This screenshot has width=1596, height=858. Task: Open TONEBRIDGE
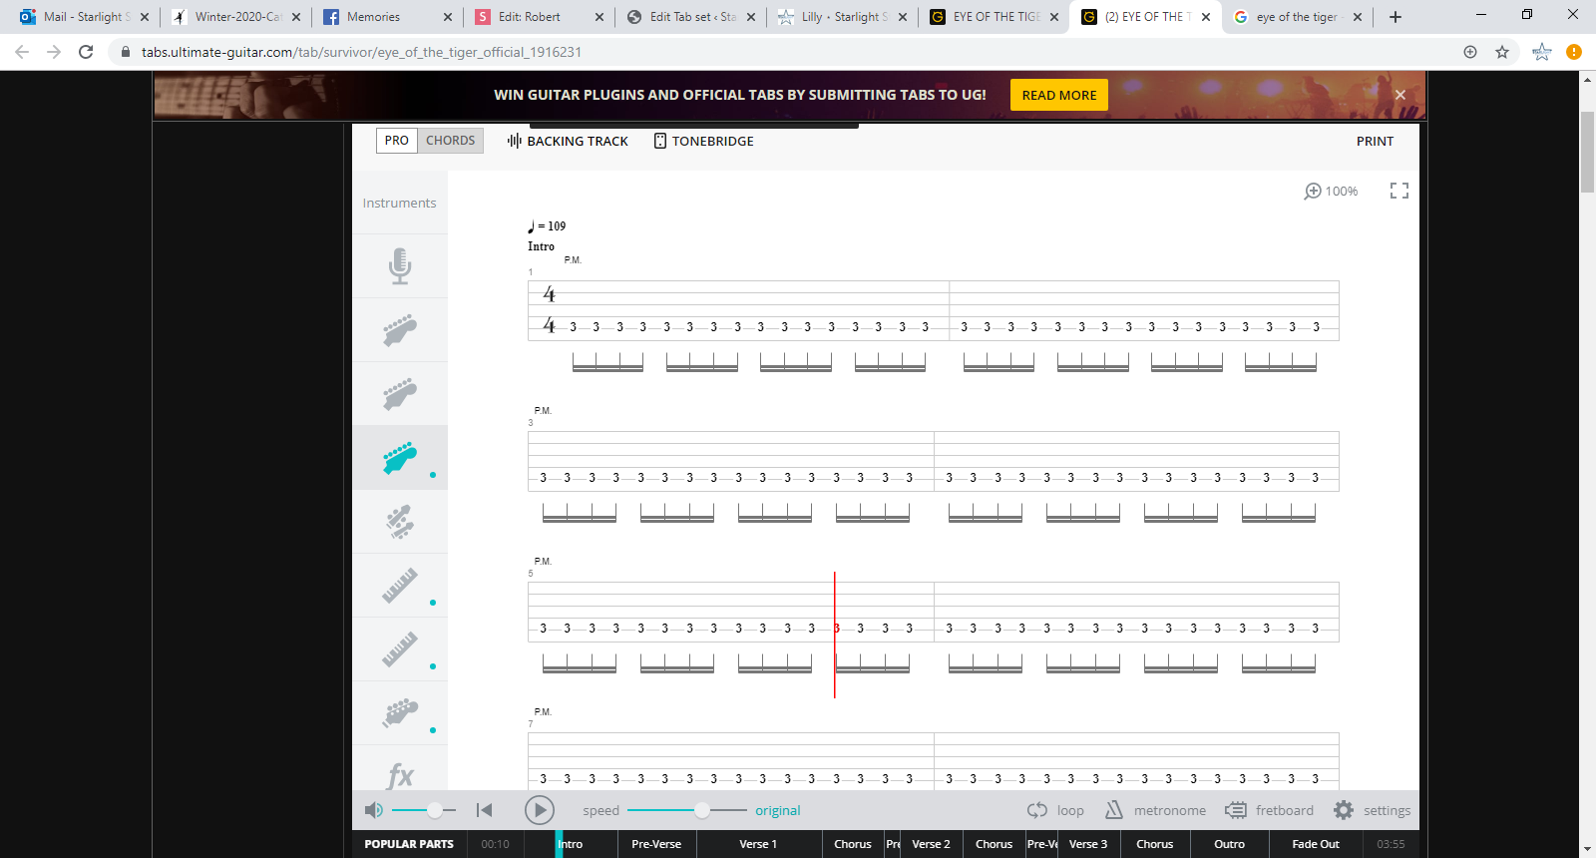coord(703,141)
